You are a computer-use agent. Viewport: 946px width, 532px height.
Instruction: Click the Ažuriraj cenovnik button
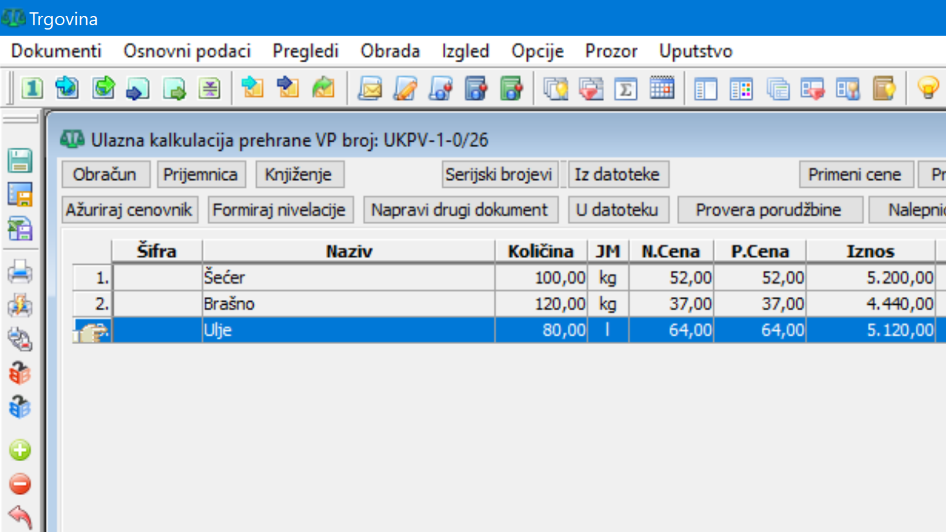click(129, 210)
